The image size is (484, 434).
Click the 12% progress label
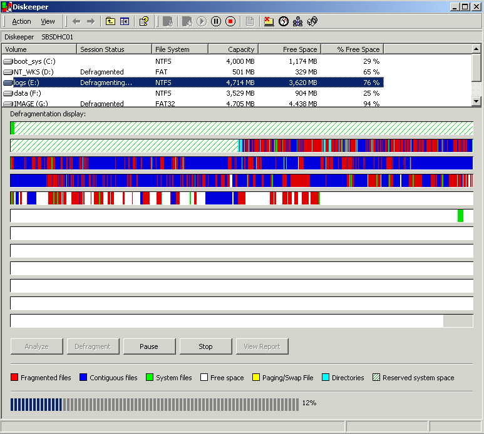tap(309, 403)
